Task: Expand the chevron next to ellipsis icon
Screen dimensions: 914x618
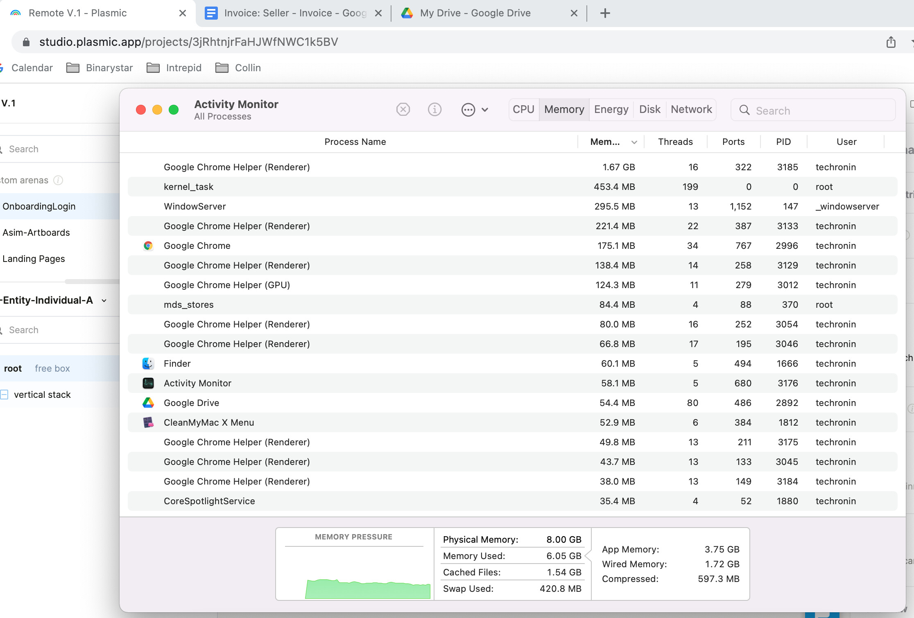Action: click(485, 110)
